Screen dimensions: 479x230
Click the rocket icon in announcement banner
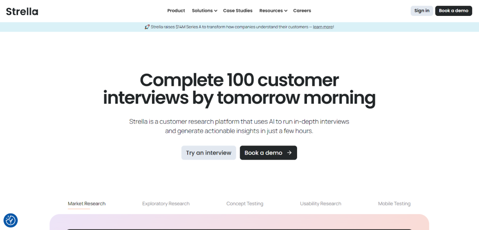point(147,27)
